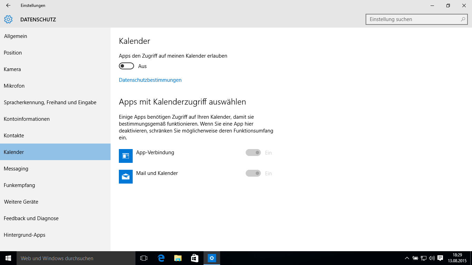
Task: Click the search magnifier icon
Action: [x=463, y=19]
